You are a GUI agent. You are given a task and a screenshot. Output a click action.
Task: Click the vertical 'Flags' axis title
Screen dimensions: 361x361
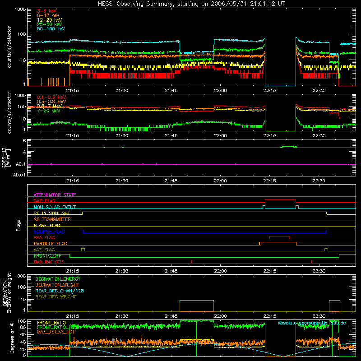[x=18, y=225]
